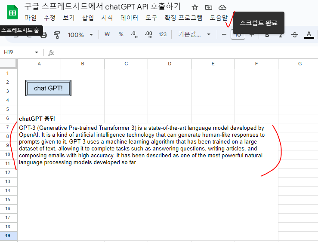This screenshot has width=318, height=242.
Task: Select row 19 header
Action: pos(8,236)
